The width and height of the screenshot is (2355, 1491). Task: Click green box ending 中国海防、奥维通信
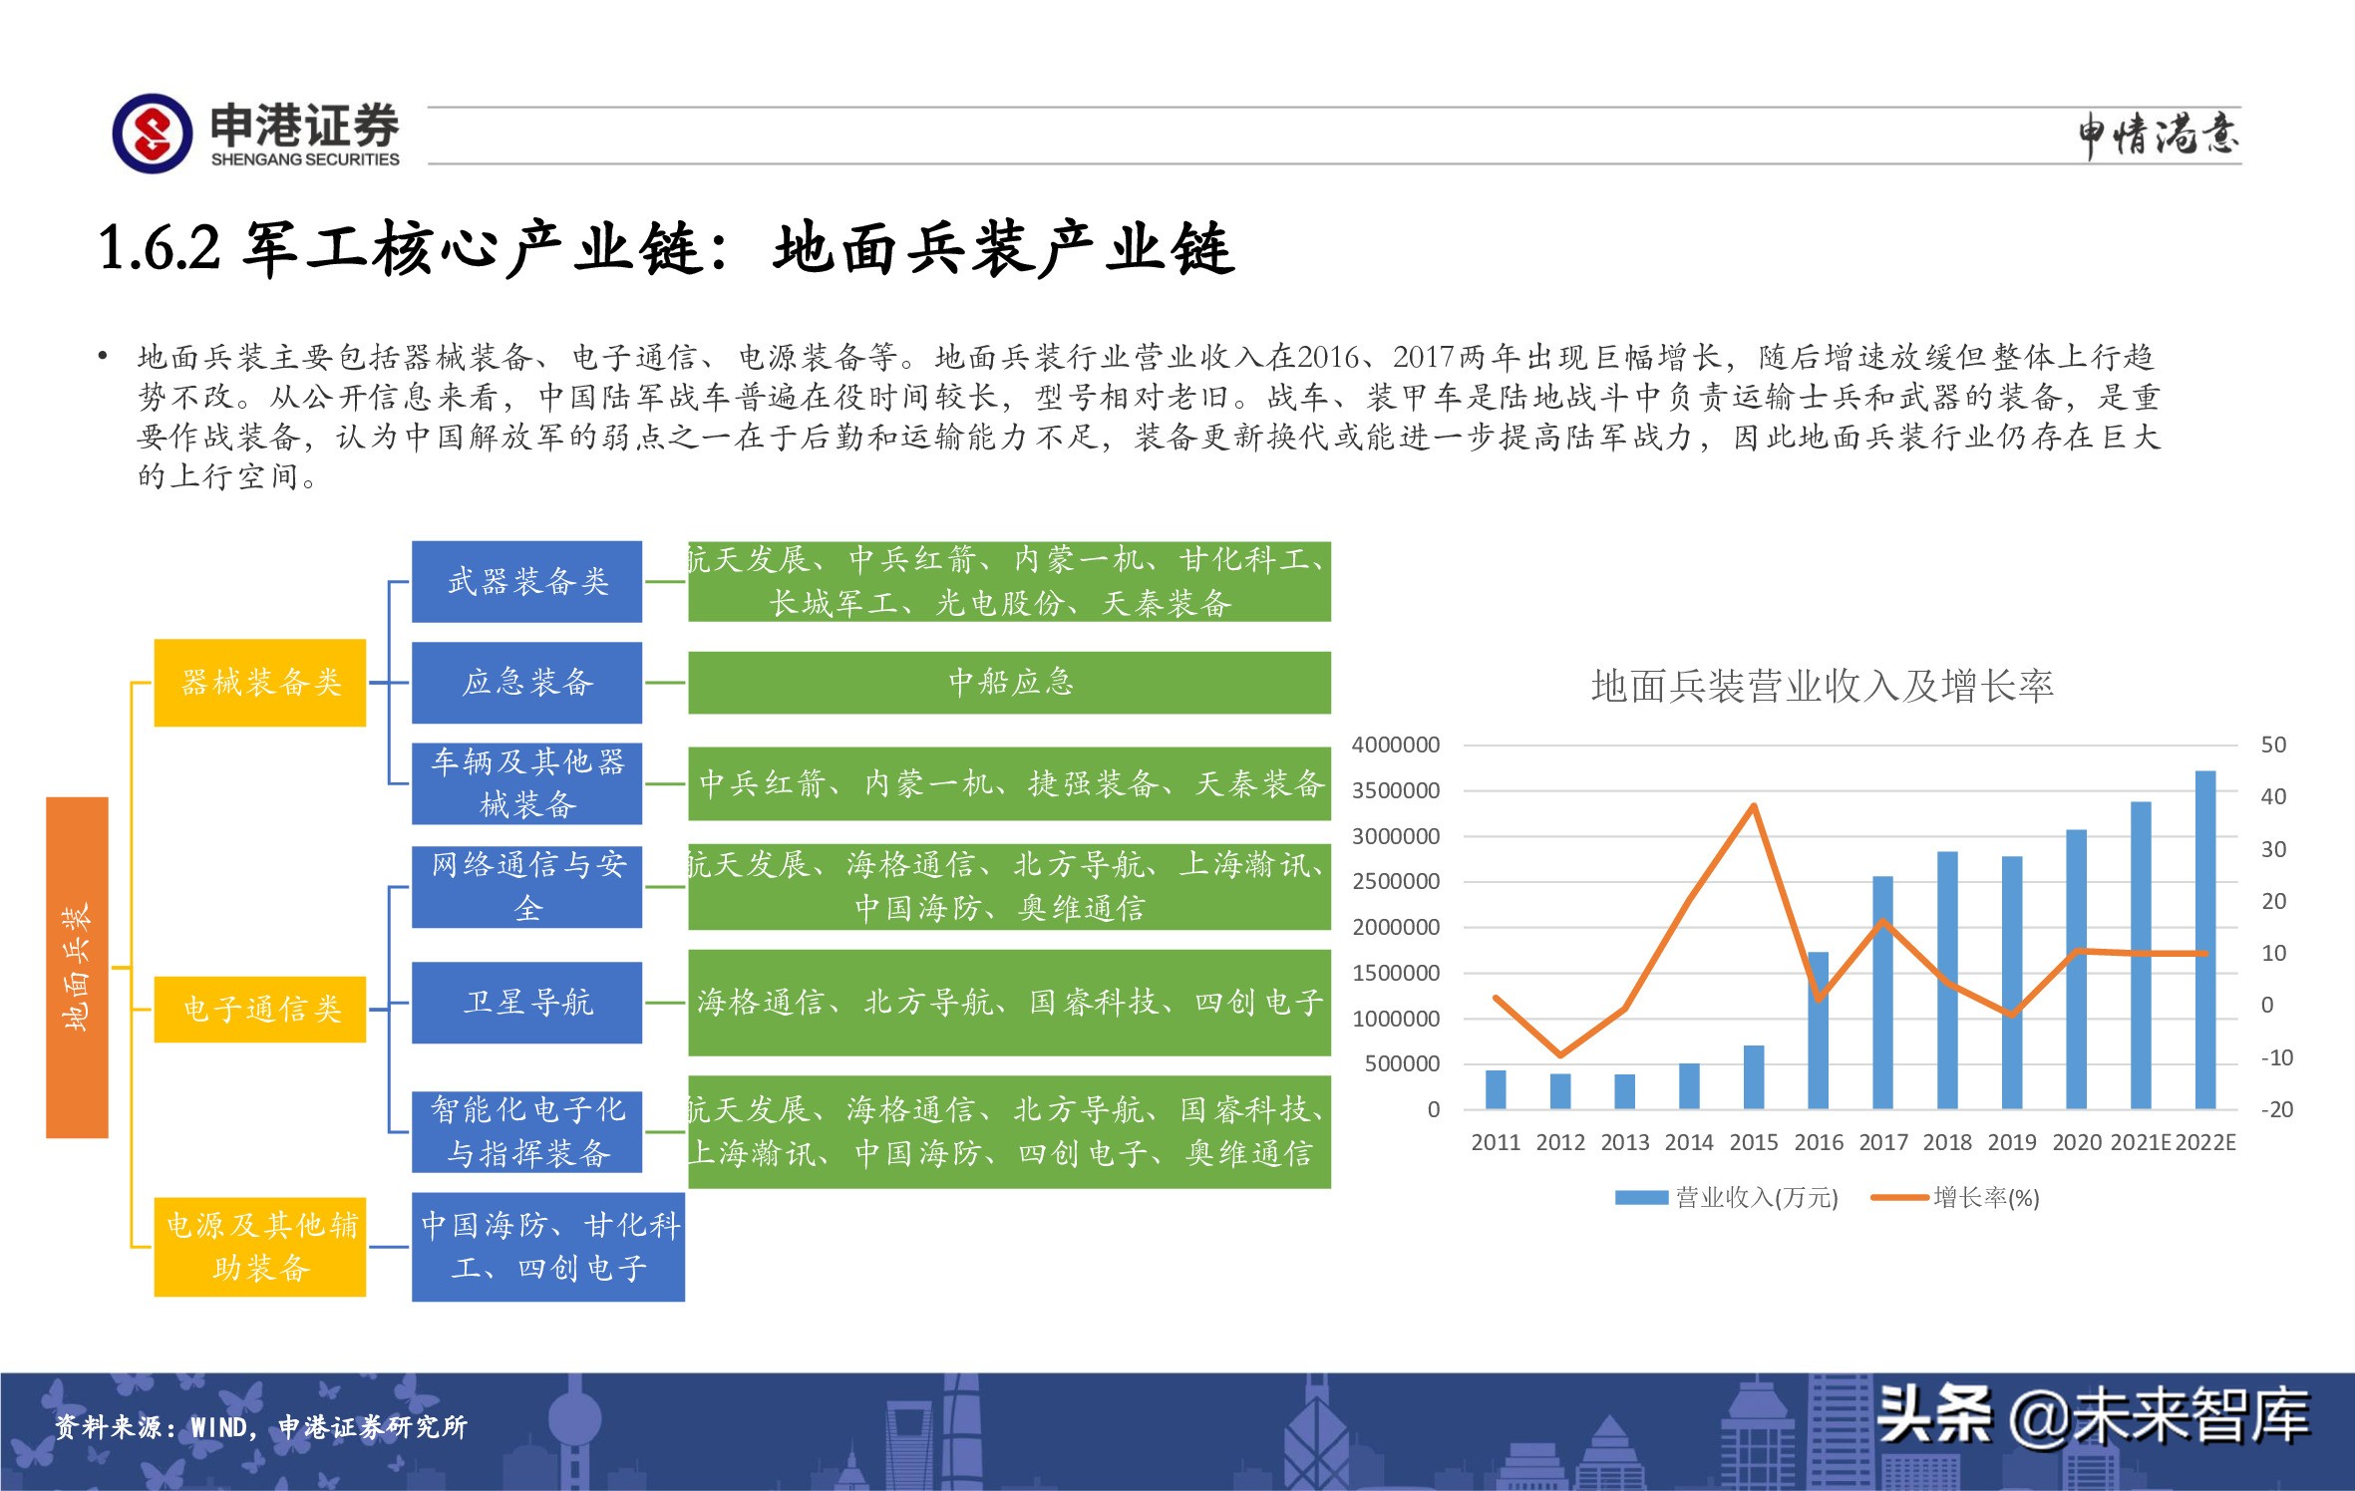tap(1009, 887)
